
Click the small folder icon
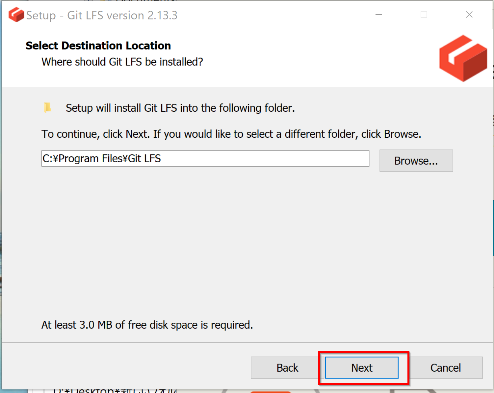click(47, 107)
